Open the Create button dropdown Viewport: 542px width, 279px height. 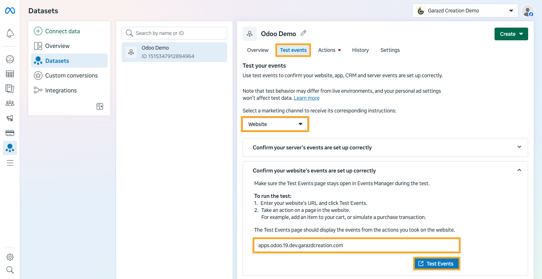511,34
